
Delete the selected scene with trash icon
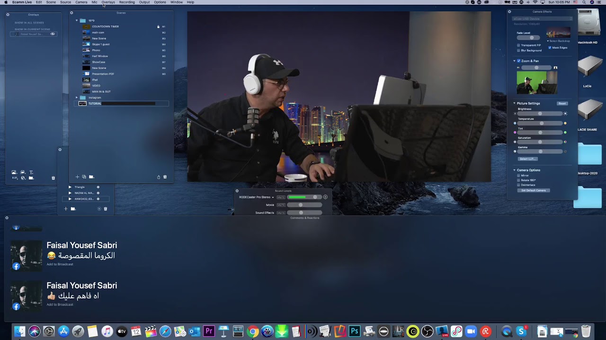pos(165,177)
